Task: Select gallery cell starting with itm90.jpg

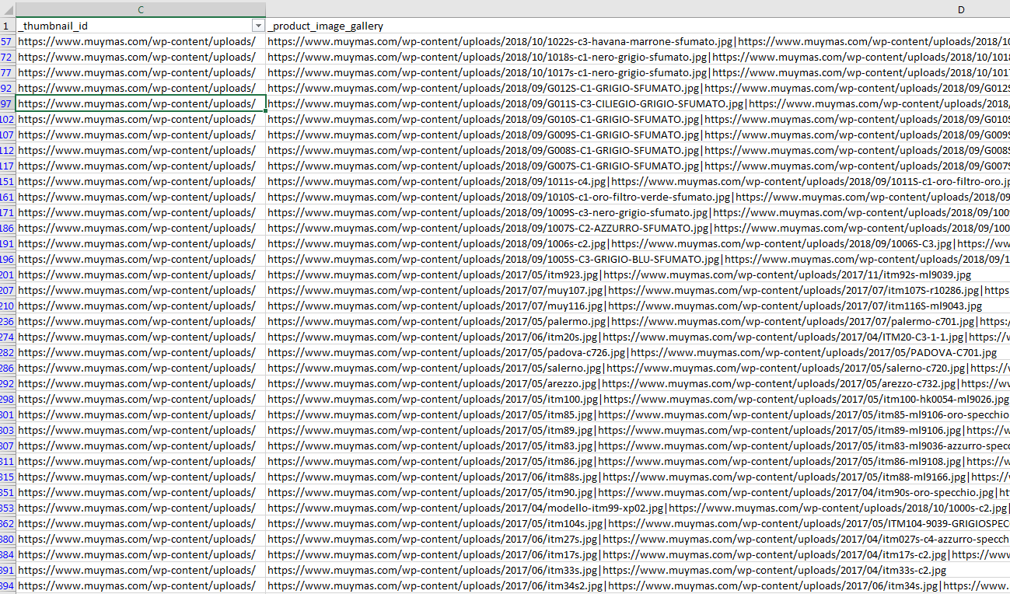Action: [x=638, y=492]
